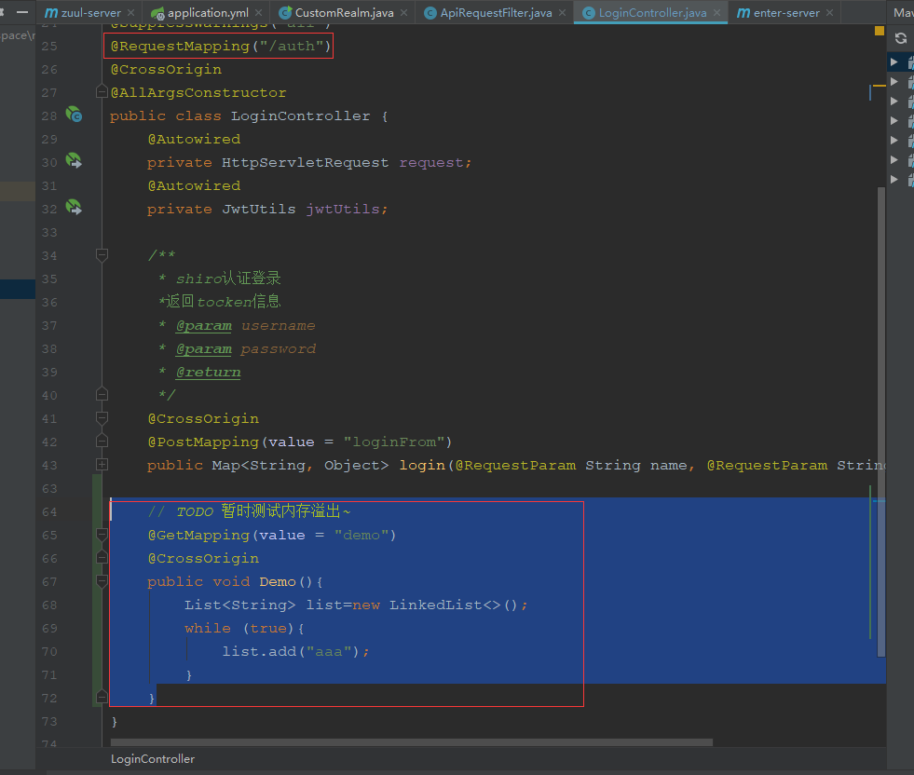Click the run gutter icon beside LoginController class

(x=74, y=115)
